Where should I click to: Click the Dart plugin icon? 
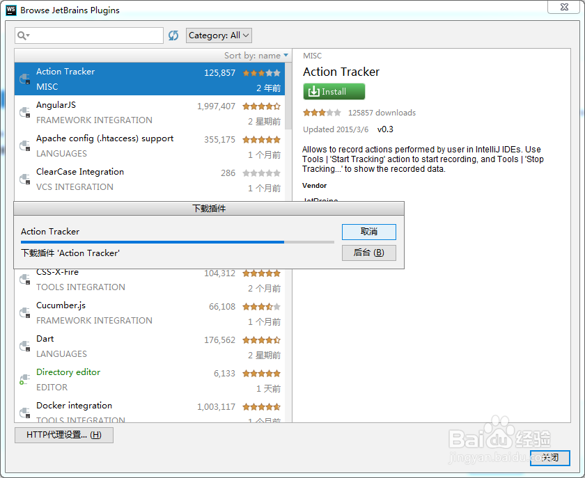click(x=25, y=346)
